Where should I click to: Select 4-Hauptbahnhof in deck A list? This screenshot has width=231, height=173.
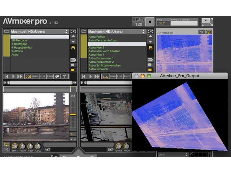[x=22, y=48]
